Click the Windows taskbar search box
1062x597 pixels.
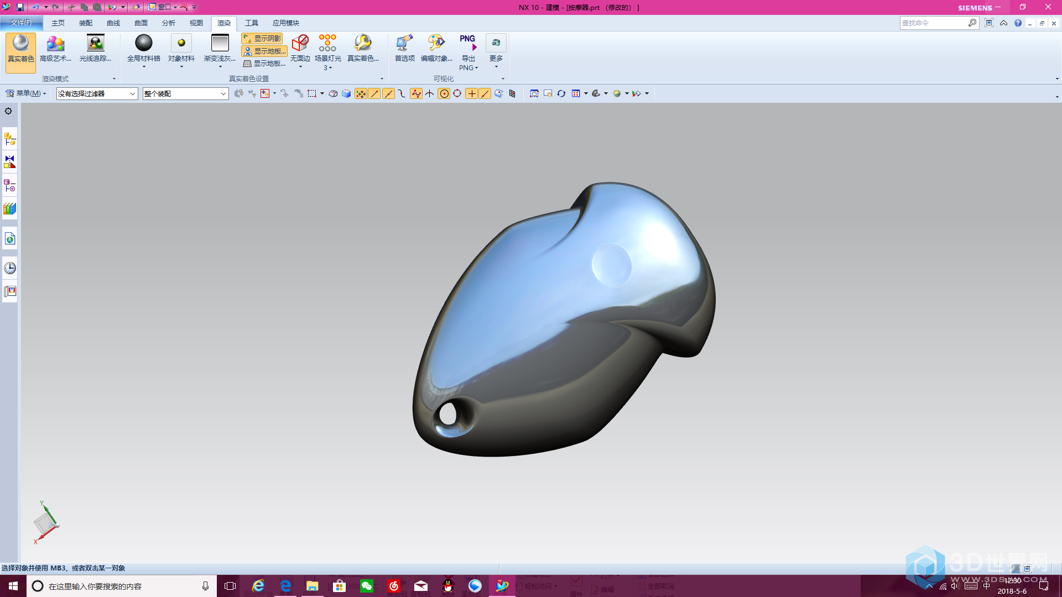(x=121, y=586)
